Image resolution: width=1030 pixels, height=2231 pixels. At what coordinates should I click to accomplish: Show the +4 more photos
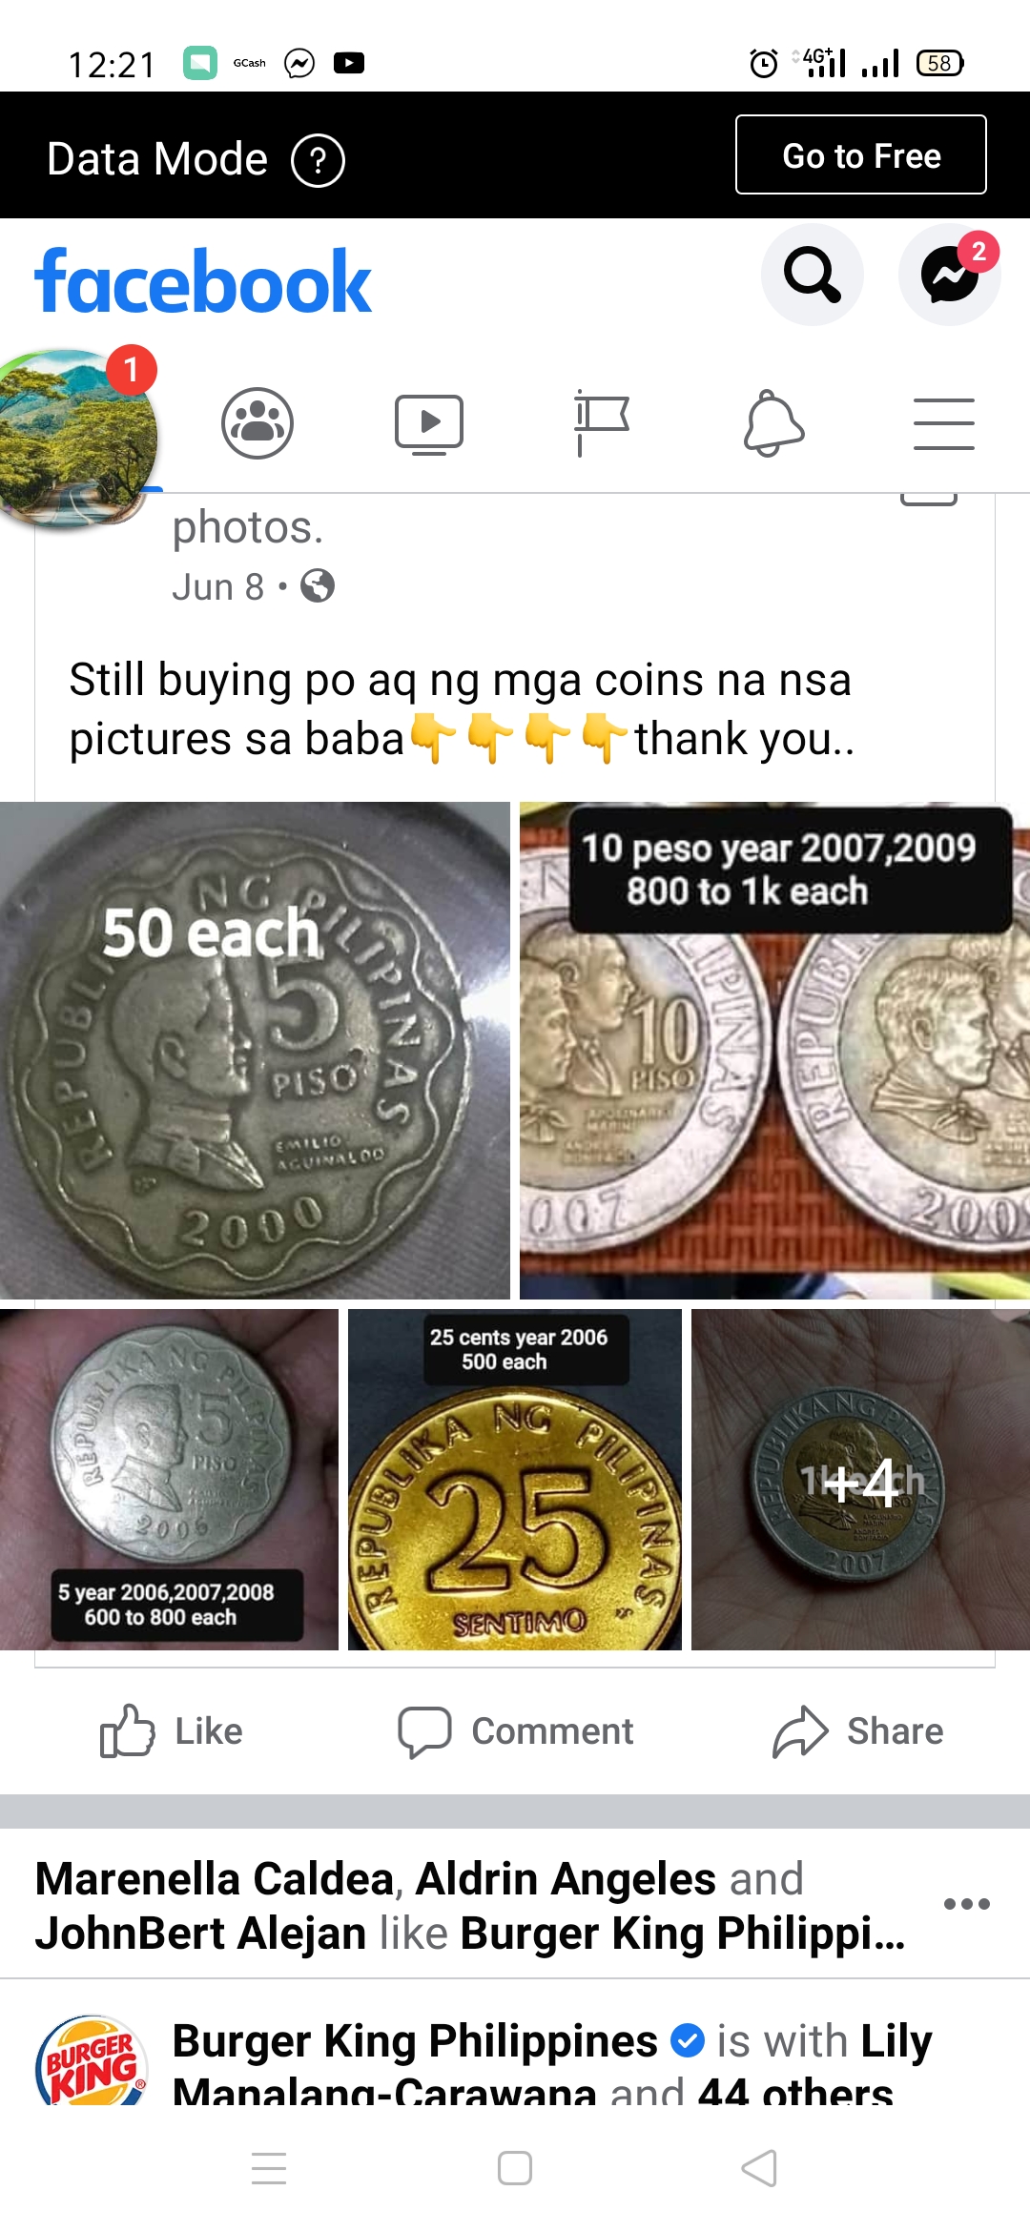[860, 1479]
